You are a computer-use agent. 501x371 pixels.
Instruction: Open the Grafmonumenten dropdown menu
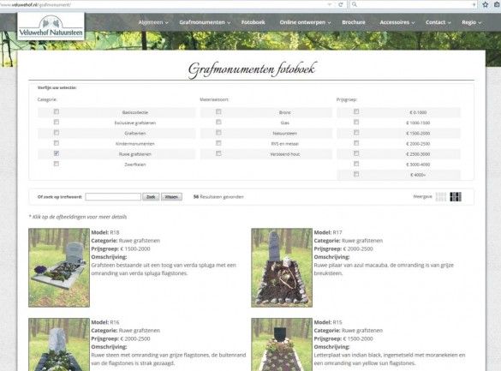(205, 22)
